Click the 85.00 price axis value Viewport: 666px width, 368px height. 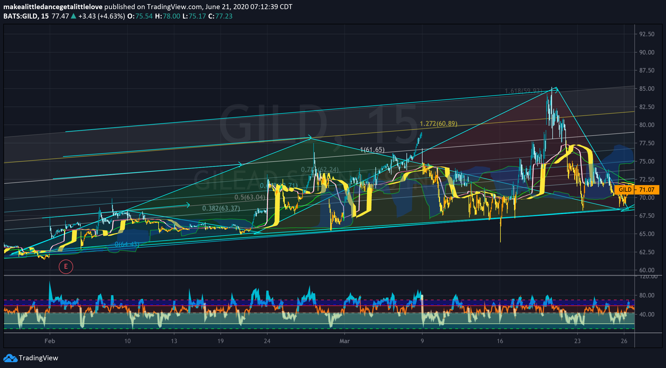point(647,89)
